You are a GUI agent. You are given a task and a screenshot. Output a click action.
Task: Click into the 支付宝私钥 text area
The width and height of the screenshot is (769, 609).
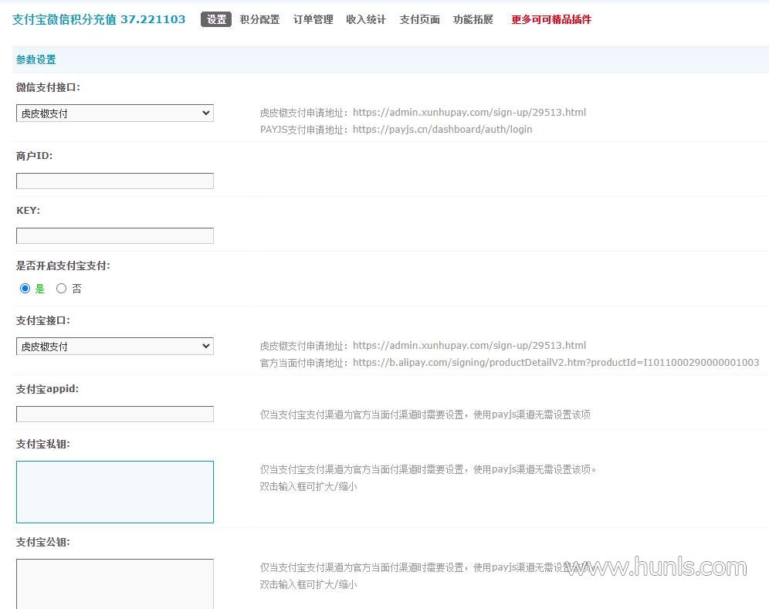tap(115, 492)
